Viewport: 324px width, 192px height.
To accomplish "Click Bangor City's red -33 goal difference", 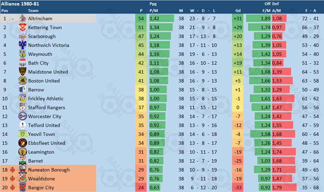I will pyautogui.click(x=238, y=187).
